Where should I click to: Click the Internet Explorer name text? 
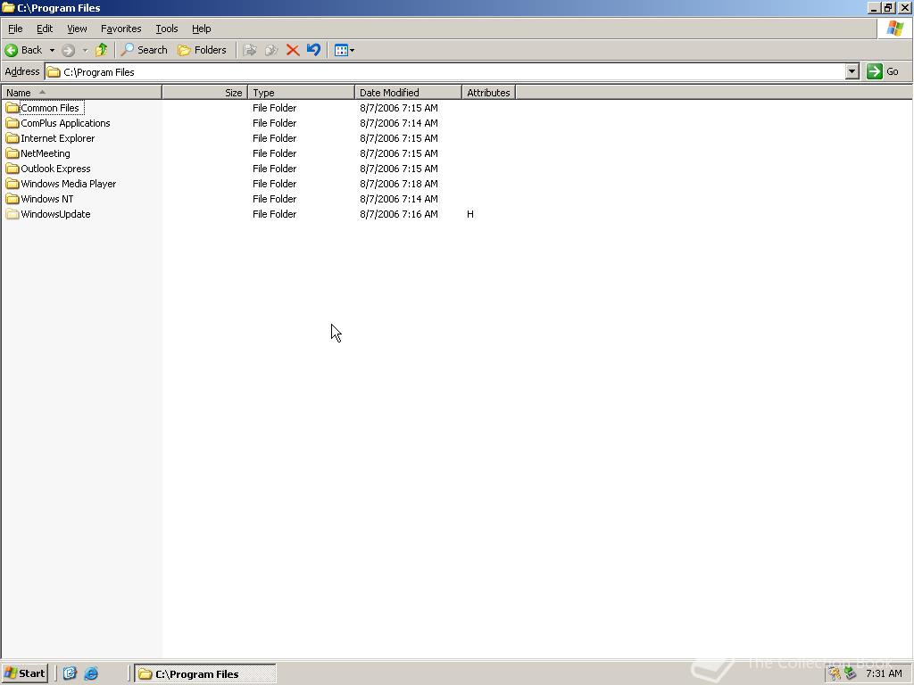[58, 138]
